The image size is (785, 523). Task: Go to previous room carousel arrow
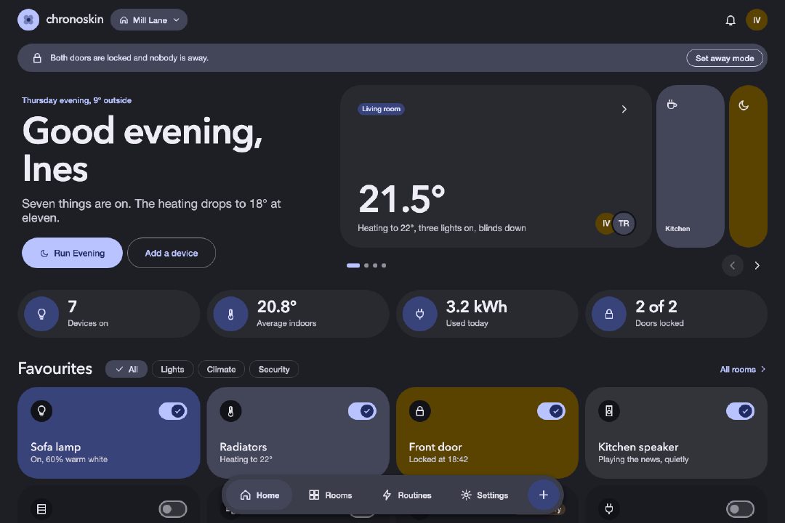(x=733, y=265)
